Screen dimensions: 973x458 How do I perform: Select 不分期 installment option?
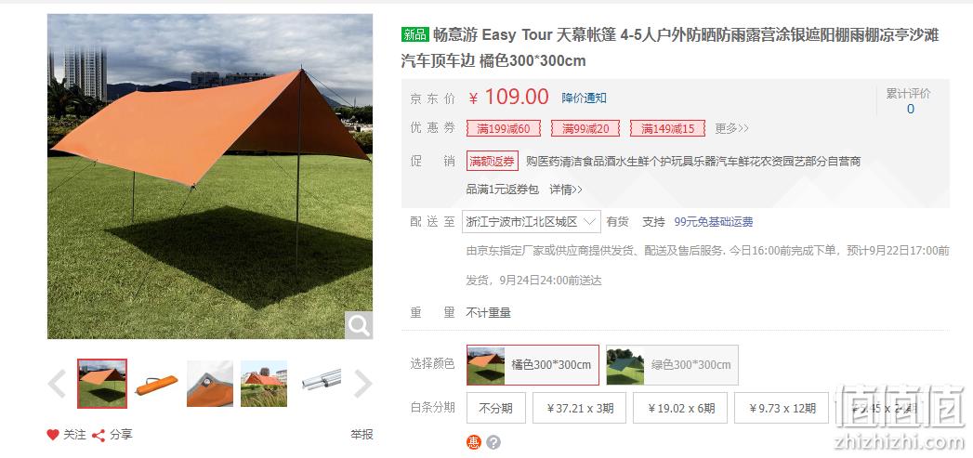click(496, 408)
